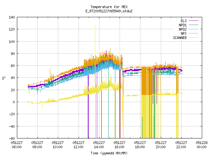This screenshot has height=156, width=208.
Task: Click the SCANNER legend label
Action: pyautogui.click(x=180, y=38)
